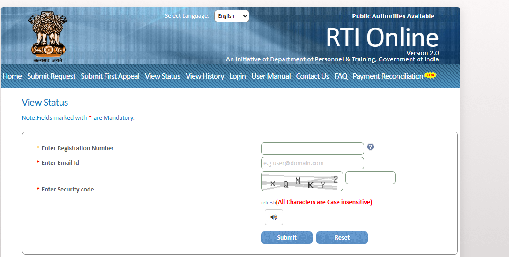Screen dimensions: 509x257
Task: Open the Submit Request menu item
Action: [x=51, y=76]
